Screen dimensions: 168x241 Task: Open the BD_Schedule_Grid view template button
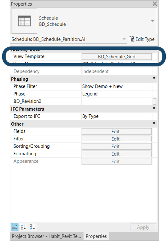(x=117, y=57)
